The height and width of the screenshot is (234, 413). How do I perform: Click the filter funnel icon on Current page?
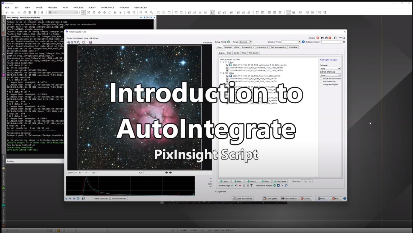point(252,186)
